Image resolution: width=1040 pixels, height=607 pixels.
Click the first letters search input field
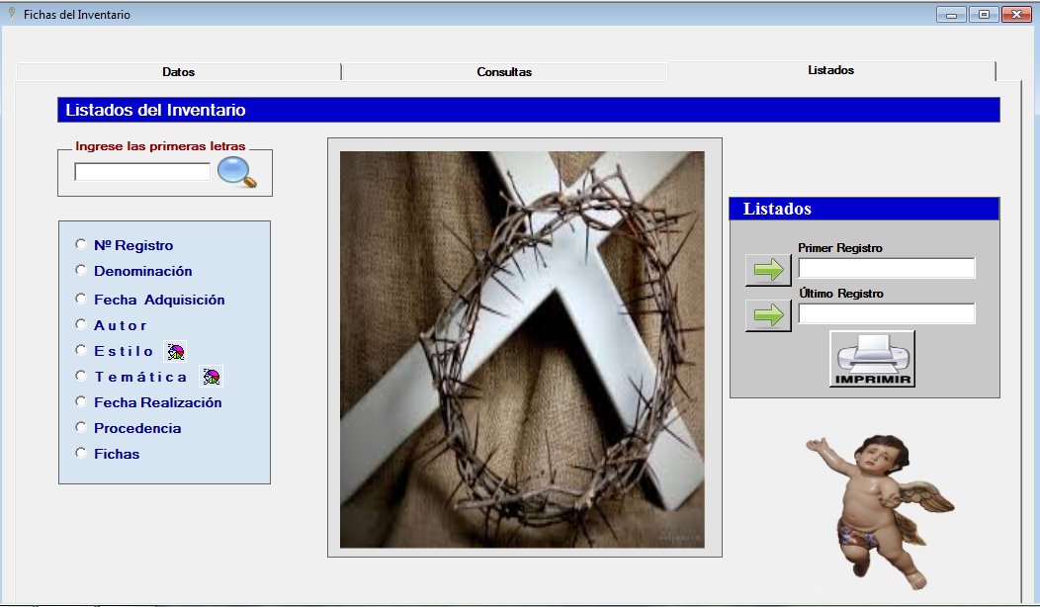coord(142,172)
